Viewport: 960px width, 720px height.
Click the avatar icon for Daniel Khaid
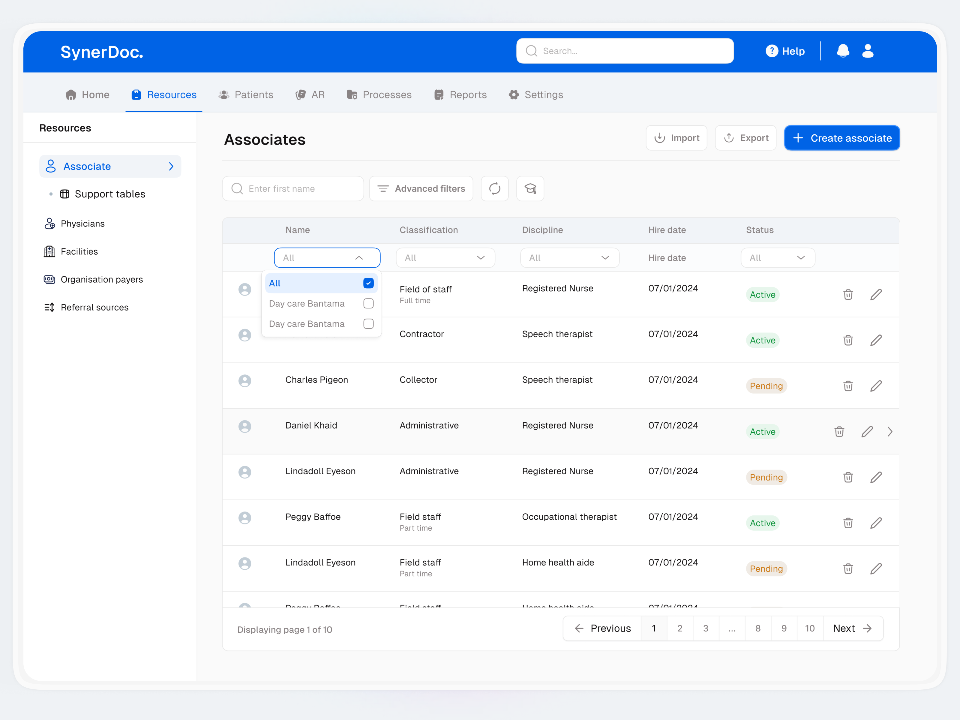coord(245,426)
